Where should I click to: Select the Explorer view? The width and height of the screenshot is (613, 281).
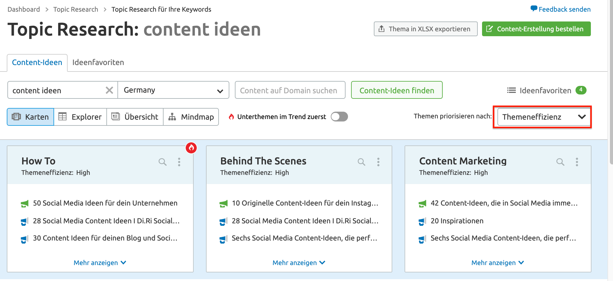[80, 117]
